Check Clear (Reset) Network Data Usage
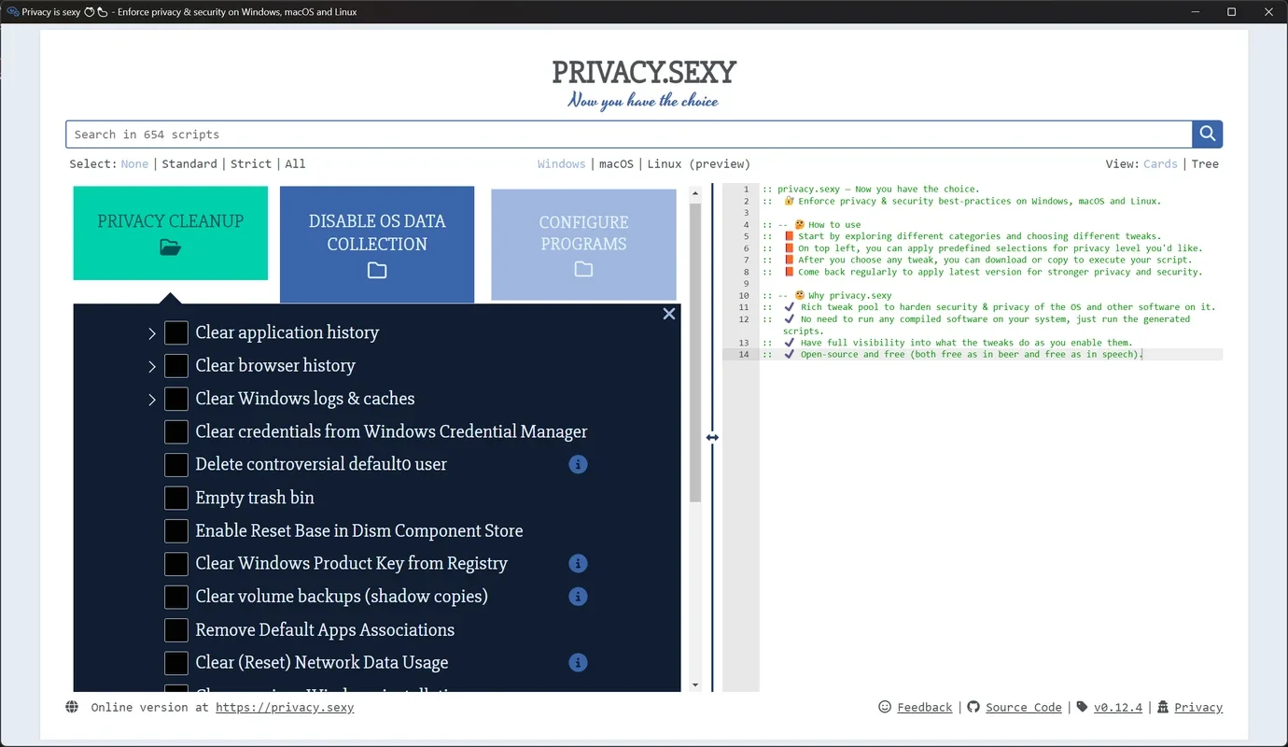The image size is (1288, 747). pyautogui.click(x=176, y=662)
